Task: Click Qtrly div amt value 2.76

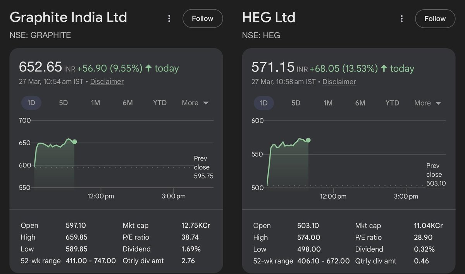Action: [x=188, y=261]
